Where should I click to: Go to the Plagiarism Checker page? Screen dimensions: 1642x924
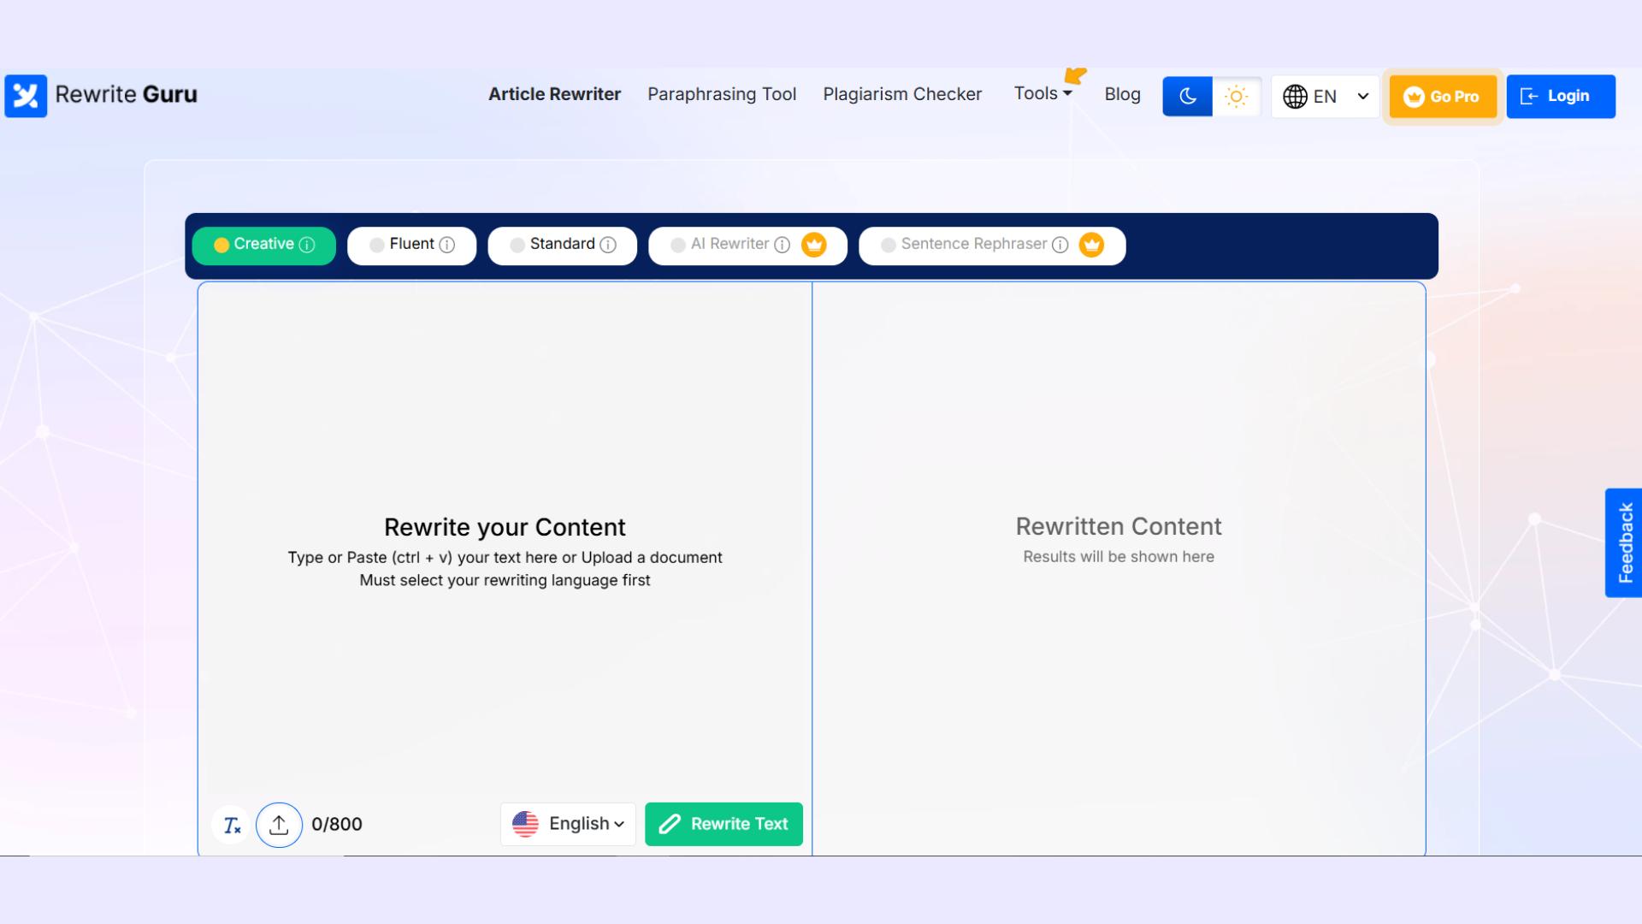coord(902,94)
